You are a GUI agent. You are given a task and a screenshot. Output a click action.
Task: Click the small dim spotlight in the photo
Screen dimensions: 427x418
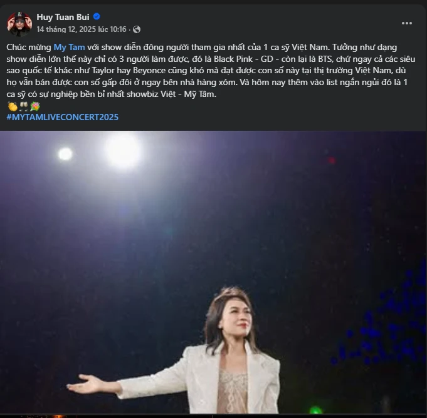(x=65, y=154)
